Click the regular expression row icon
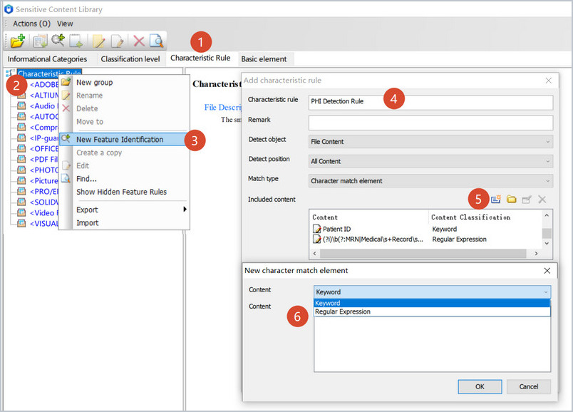The image size is (573, 412). point(317,239)
